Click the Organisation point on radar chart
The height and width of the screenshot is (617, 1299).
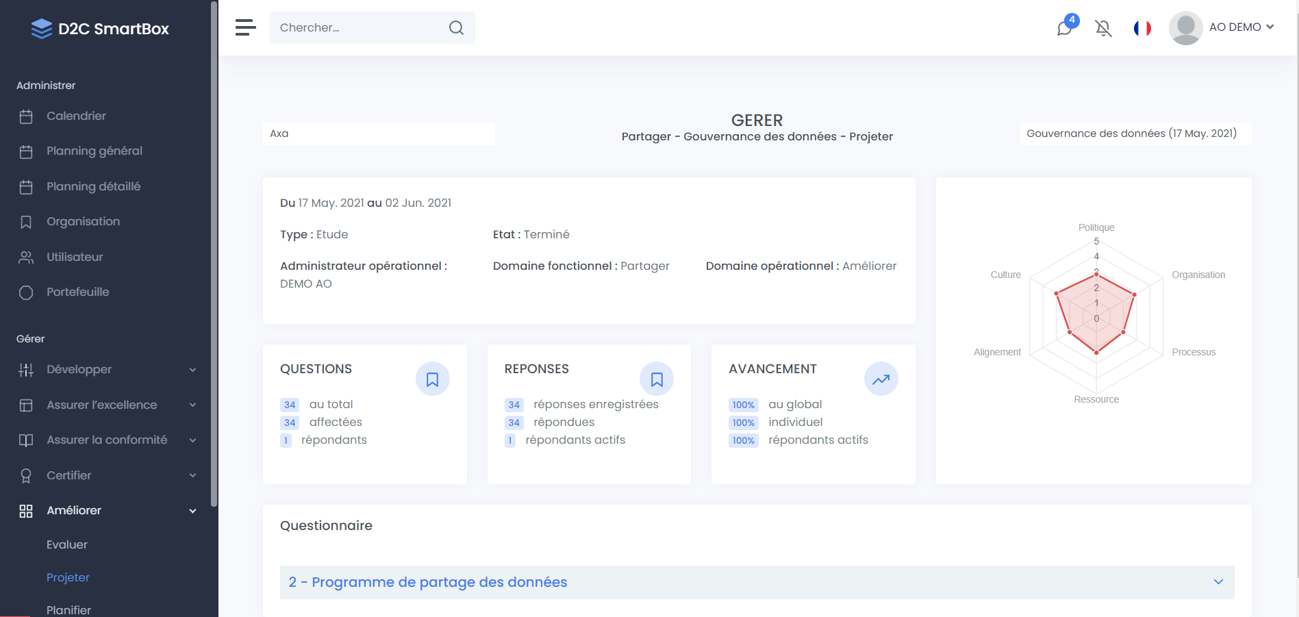(x=1134, y=294)
